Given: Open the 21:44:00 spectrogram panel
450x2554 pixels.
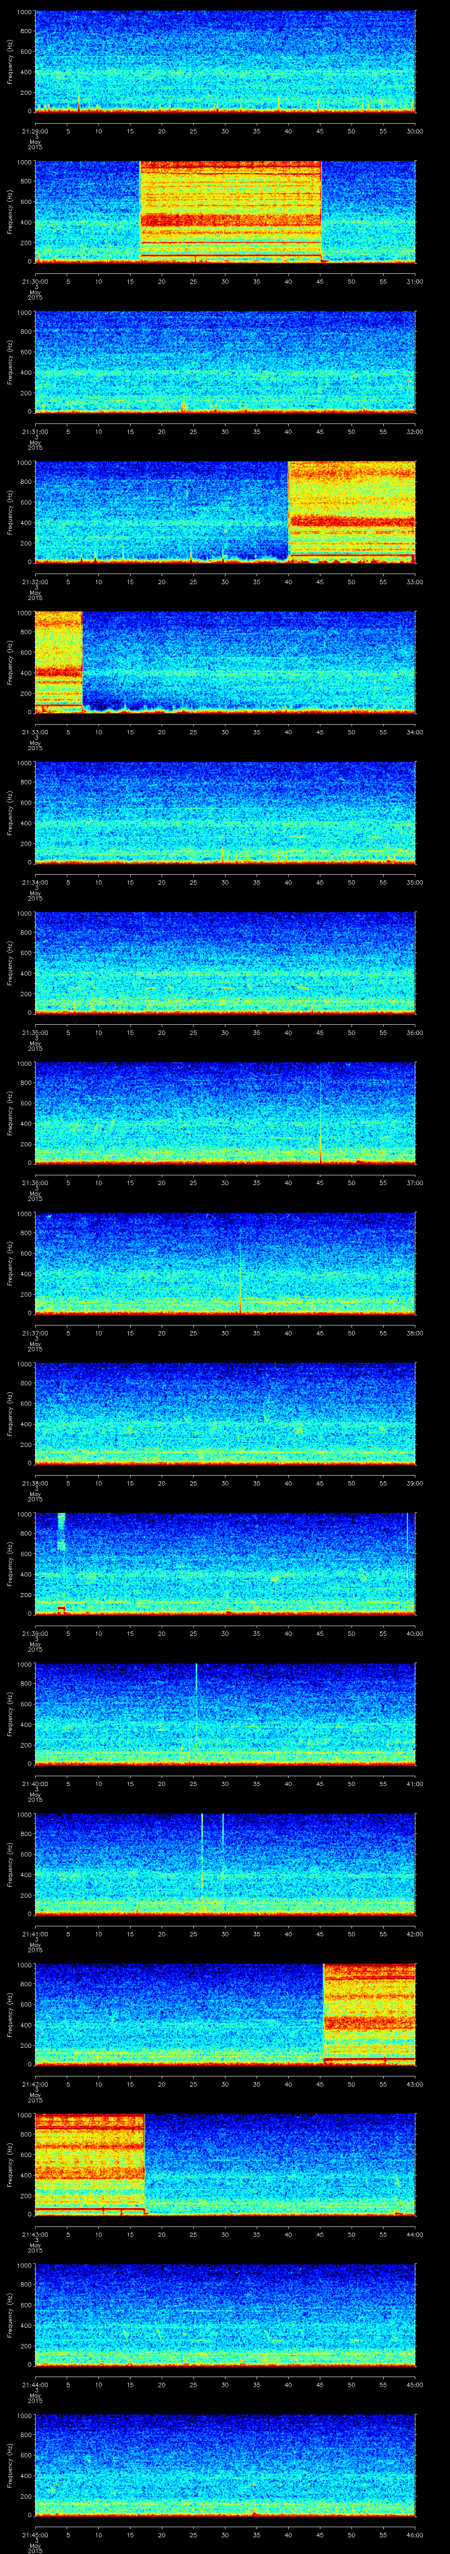Looking at the screenshot, I should click(x=225, y=2314).
